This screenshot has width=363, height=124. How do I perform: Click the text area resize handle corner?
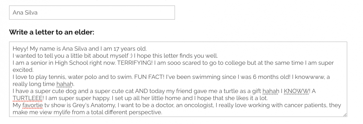pos(345,114)
